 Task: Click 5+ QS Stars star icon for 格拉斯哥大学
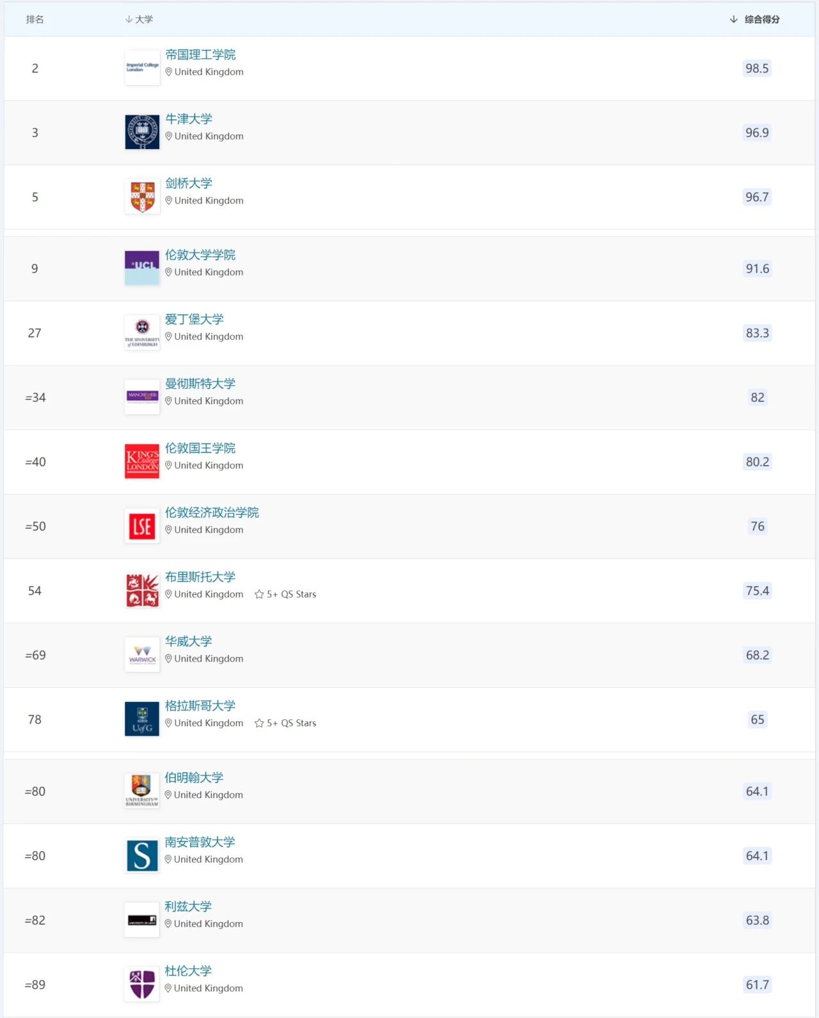click(259, 723)
